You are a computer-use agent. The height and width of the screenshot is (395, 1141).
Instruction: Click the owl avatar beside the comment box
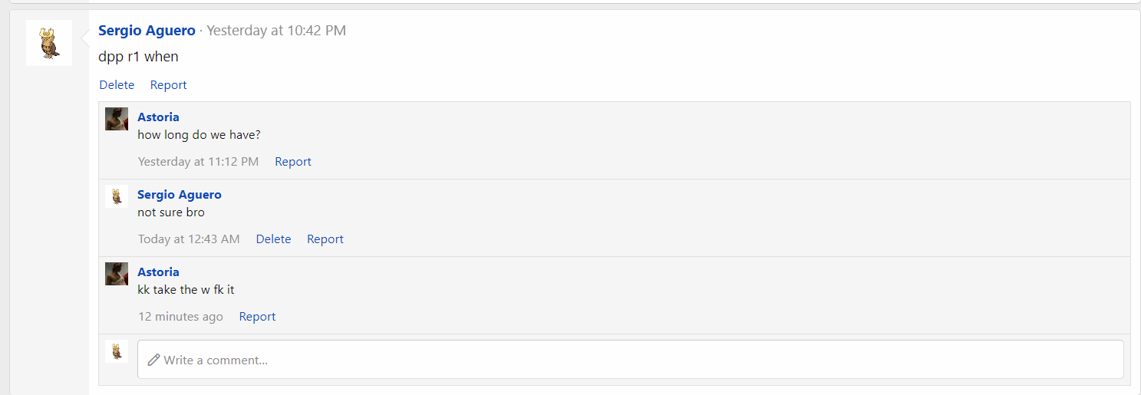pyautogui.click(x=117, y=351)
